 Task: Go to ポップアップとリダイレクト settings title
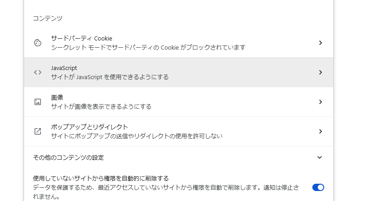89,127
